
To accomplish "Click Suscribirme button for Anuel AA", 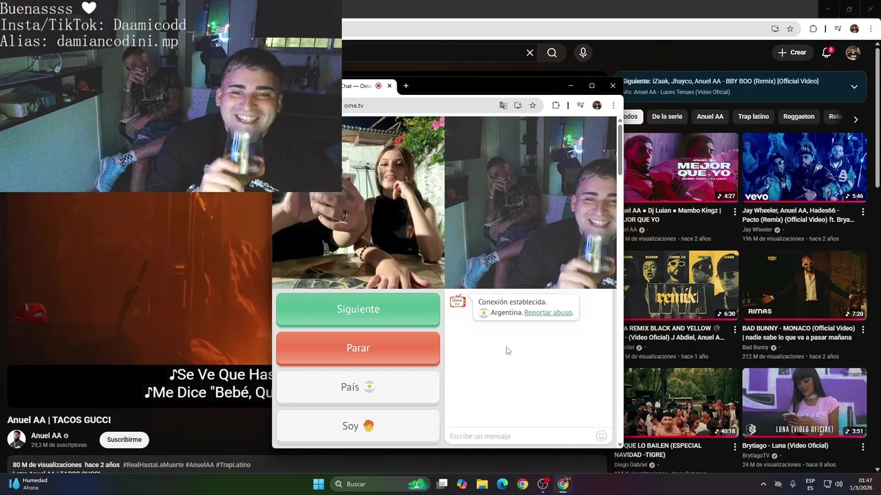I will 125,440.
